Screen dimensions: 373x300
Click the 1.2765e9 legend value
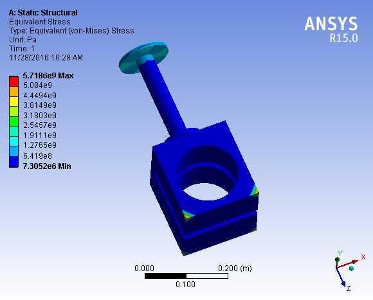pyautogui.click(x=40, y=145)
